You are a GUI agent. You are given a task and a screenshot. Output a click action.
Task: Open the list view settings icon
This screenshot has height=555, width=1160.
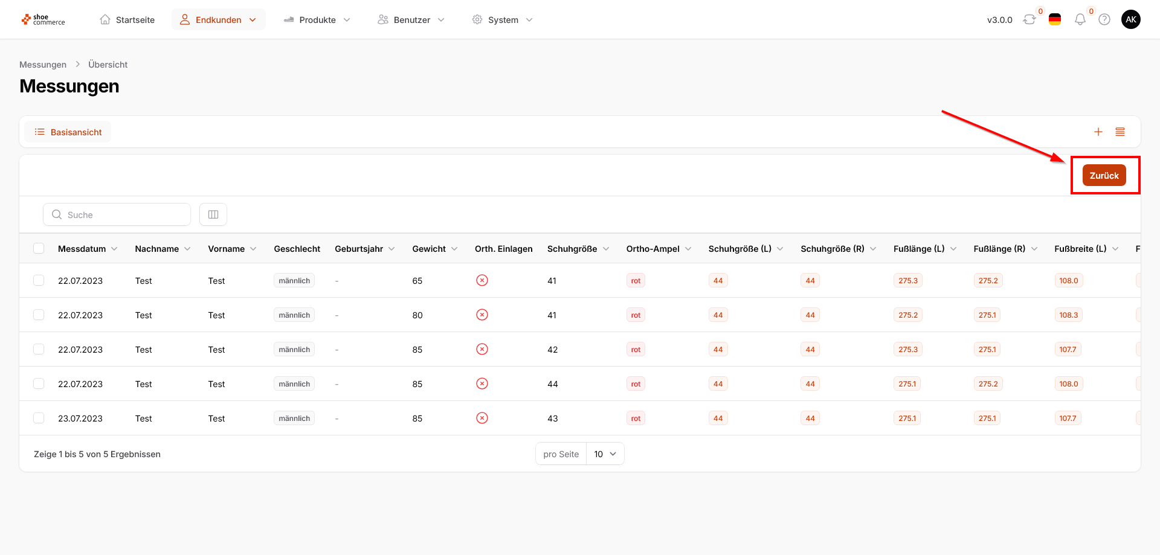pyautogui.click(x=1120, y=132)
